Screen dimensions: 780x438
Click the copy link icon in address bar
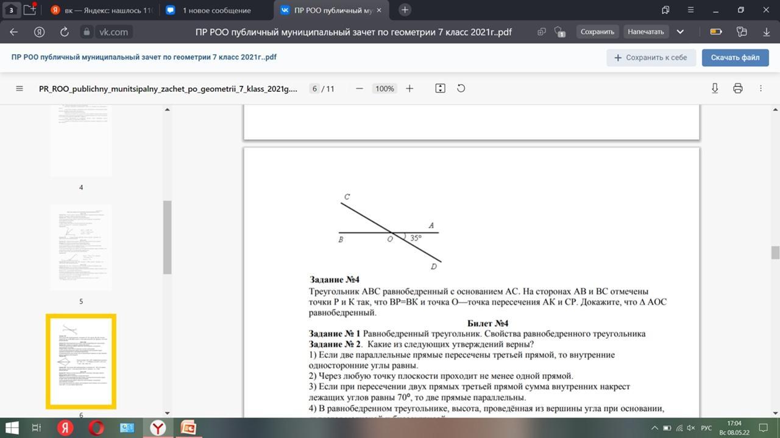pyautogui.click(x=542, y=32)
